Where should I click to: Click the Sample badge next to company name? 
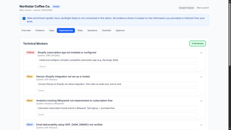click(56, 7)
